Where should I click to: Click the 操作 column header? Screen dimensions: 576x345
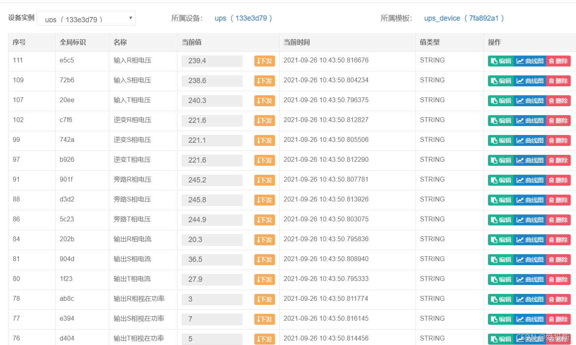point(530,42)
